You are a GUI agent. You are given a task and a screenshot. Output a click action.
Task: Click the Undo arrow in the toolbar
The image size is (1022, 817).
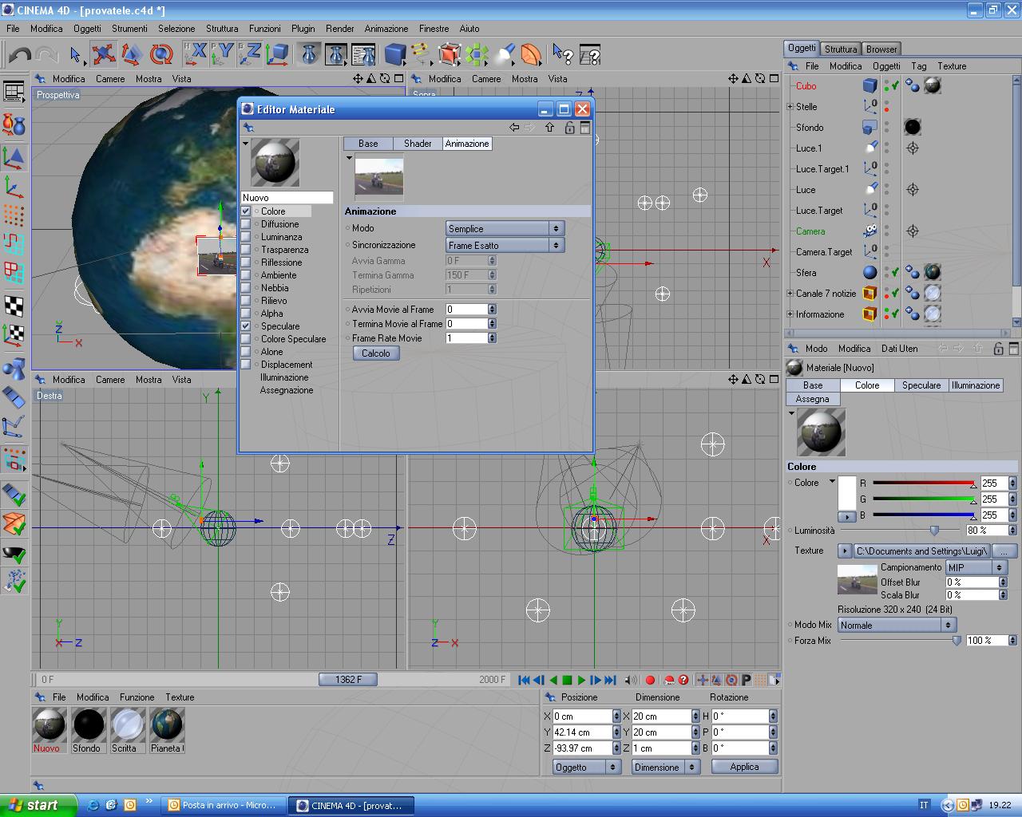click(20, 55)
